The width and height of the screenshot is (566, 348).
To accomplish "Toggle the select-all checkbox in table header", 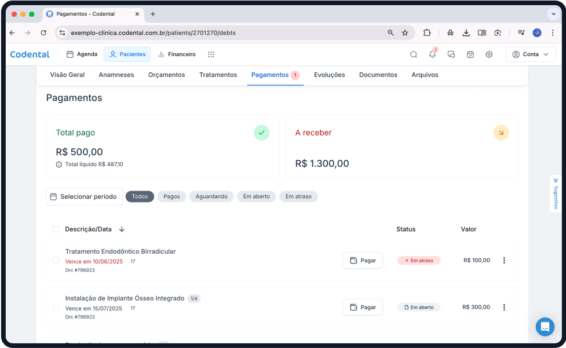I will (x=56, y=229).
